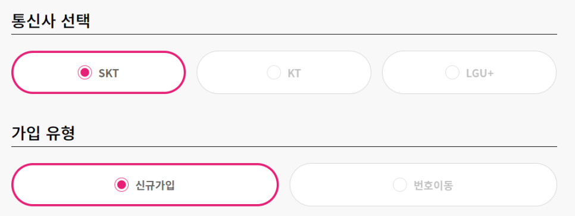Viewport: 575px width, 216px height.
Task: Click the empty radio circle beside 번호이동
Action: pyautogui.click(x=400, y=185)
